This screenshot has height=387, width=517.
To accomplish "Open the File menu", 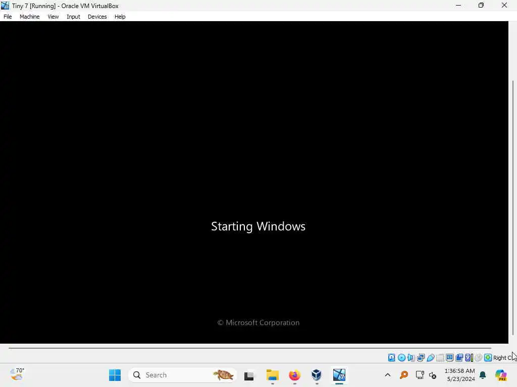I will (8, 17).
